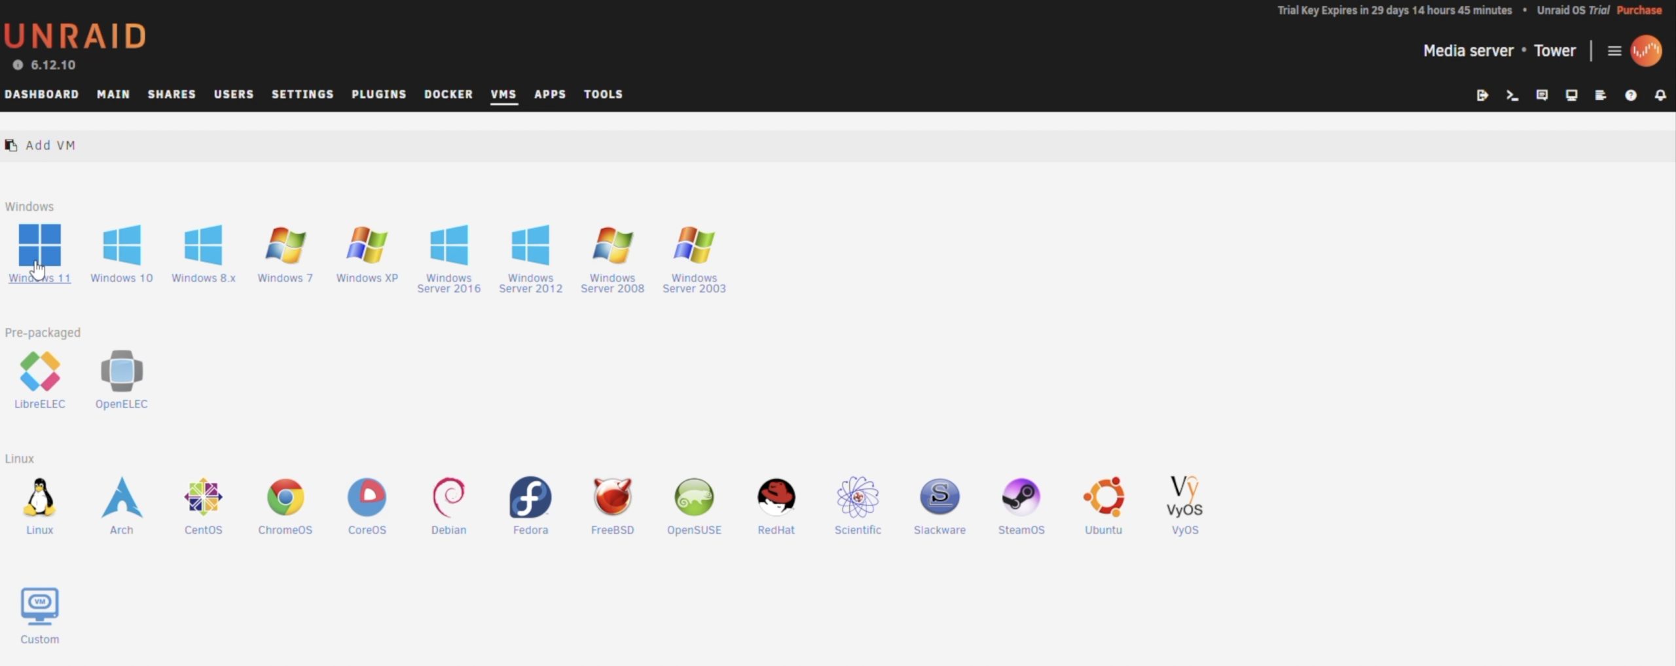
Task: Select the Windows 11 VM template
Action: pos(39,246)
